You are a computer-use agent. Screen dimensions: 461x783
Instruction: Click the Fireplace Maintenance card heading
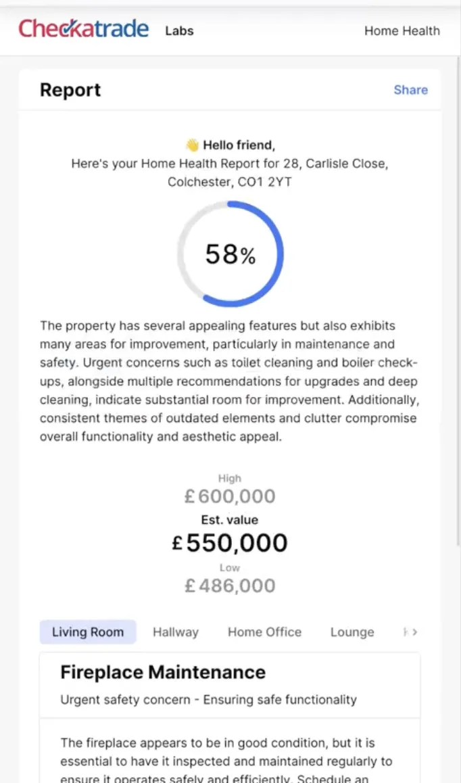pos(163,672)
